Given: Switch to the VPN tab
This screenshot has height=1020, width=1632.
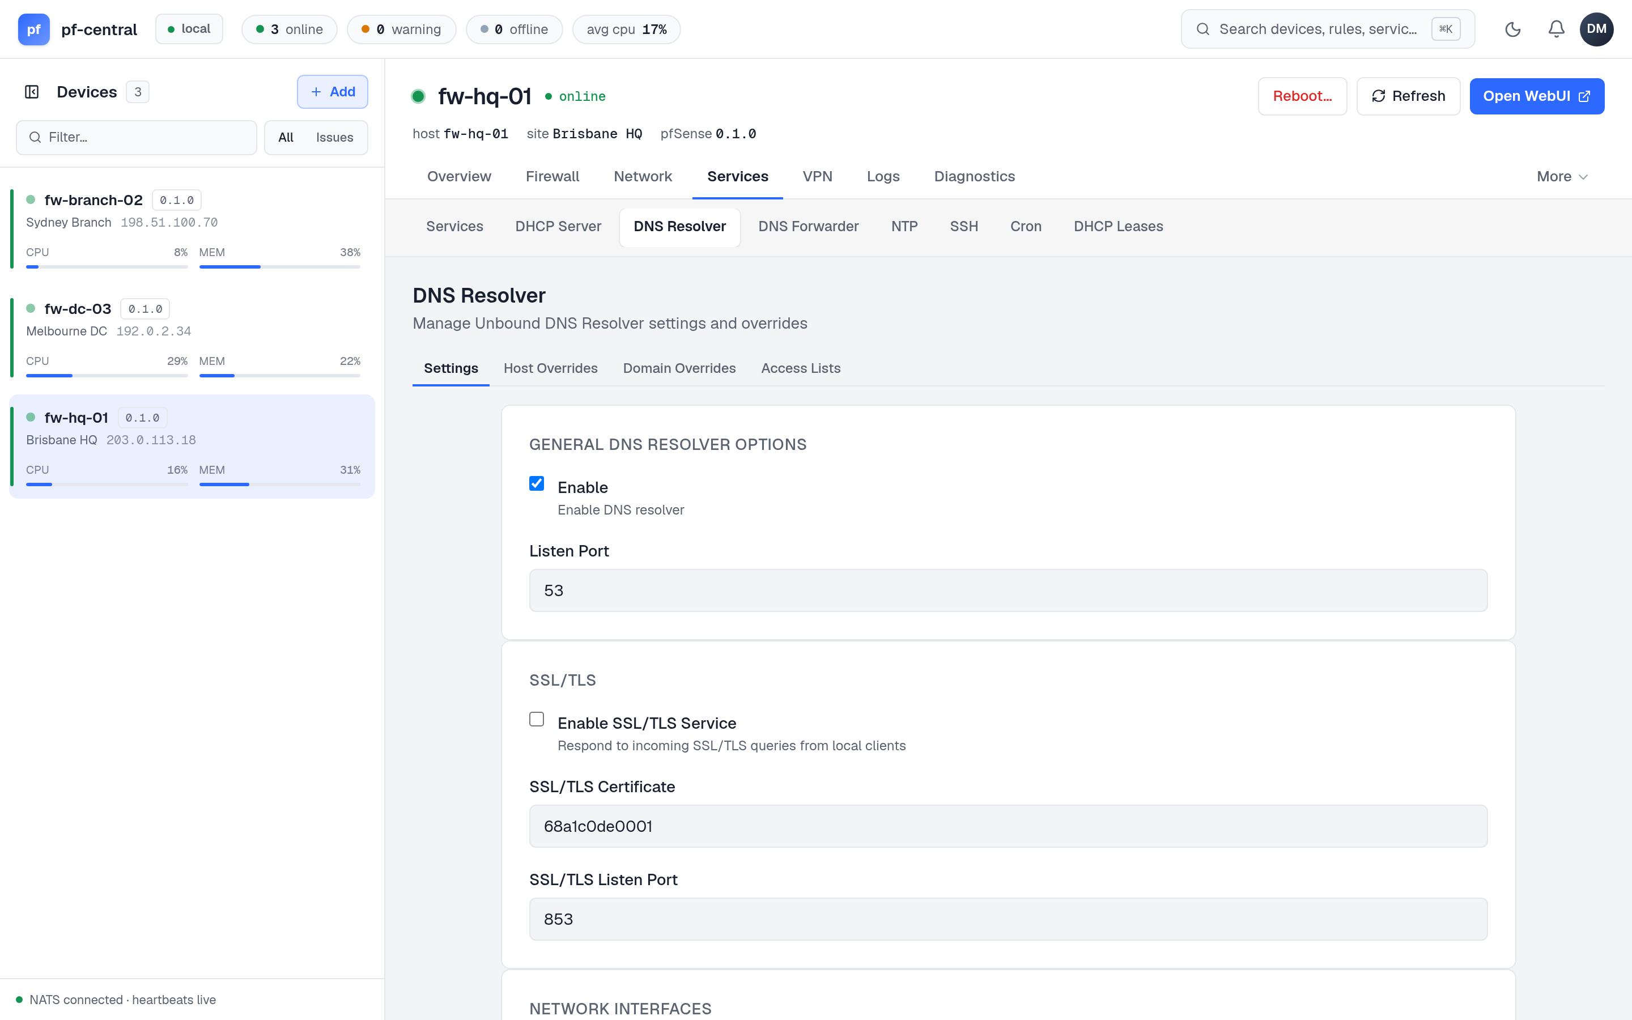Looking at the screenshot, I should tap(817, 177).
